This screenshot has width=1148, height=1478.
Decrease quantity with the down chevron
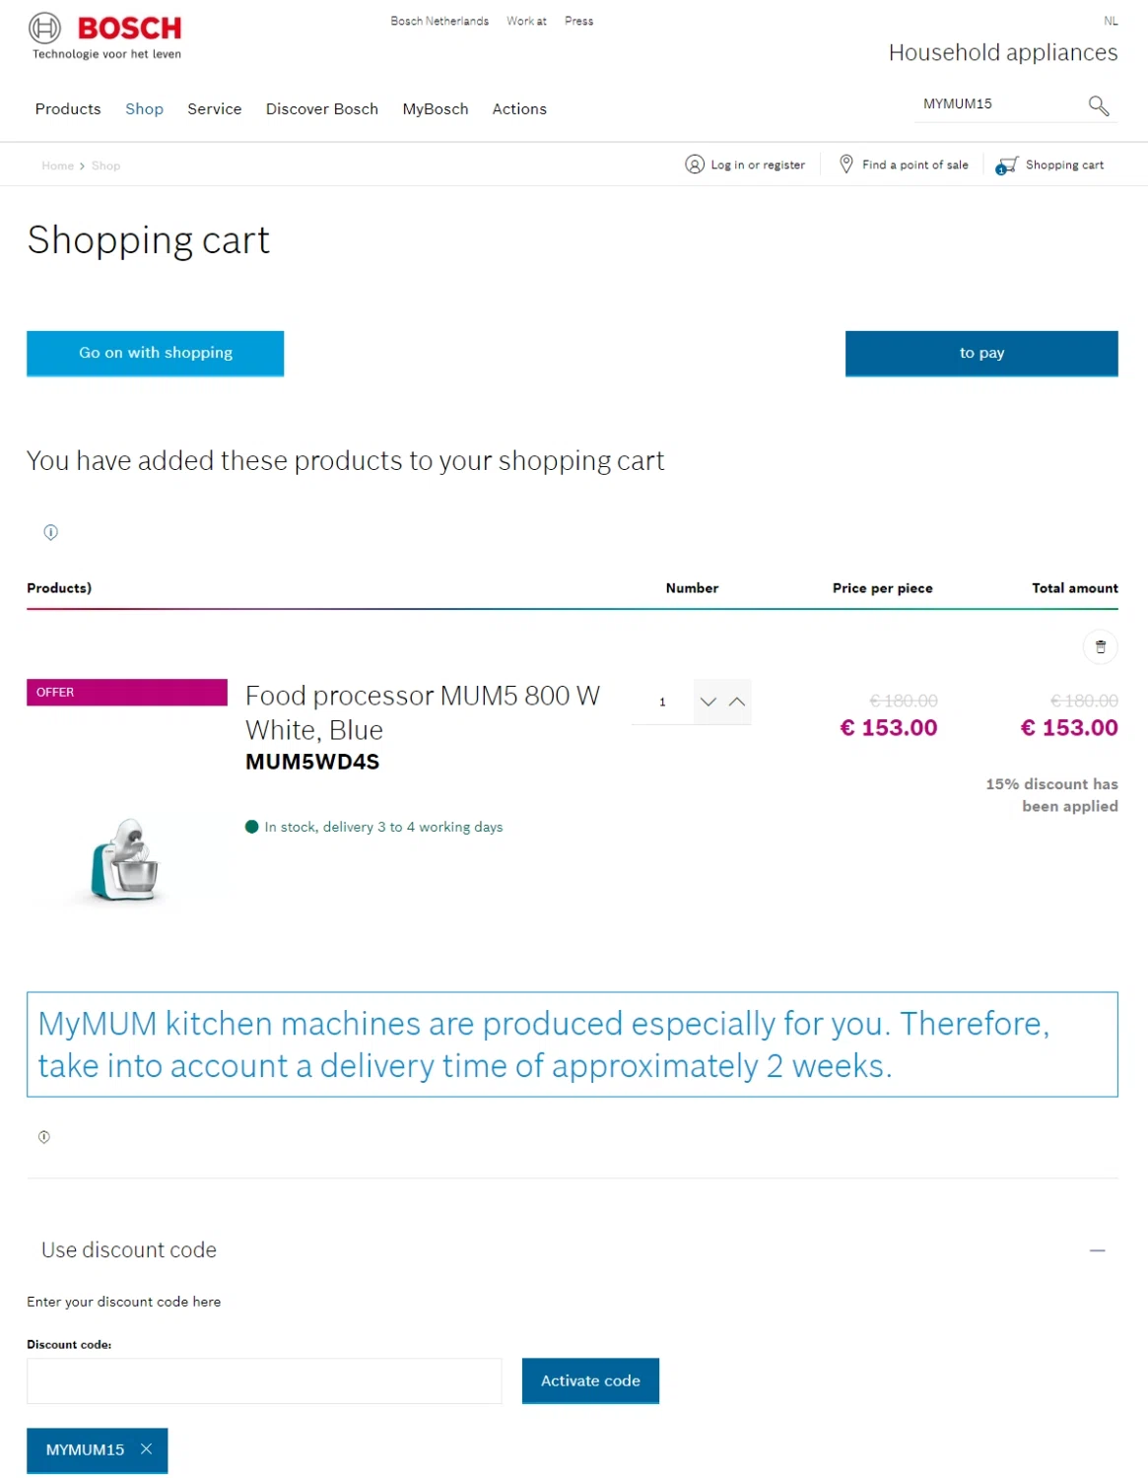tap(708, 702)
